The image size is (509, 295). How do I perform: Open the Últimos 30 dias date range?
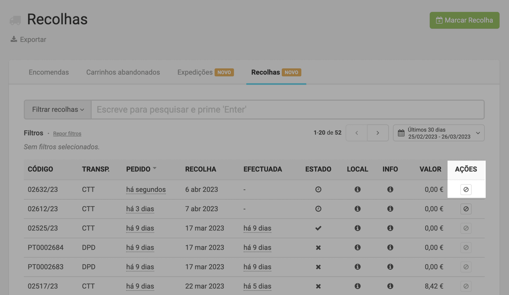coord(438,133)
